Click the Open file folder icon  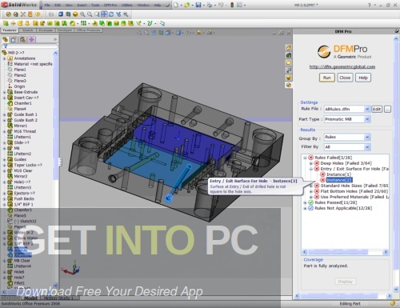click(187, 5)
